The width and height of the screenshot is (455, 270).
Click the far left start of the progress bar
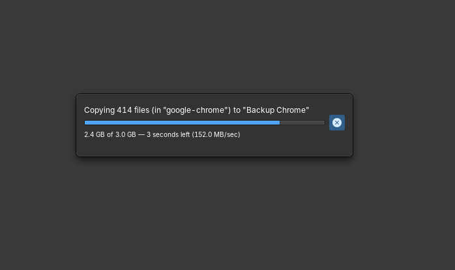coord(86,123)
